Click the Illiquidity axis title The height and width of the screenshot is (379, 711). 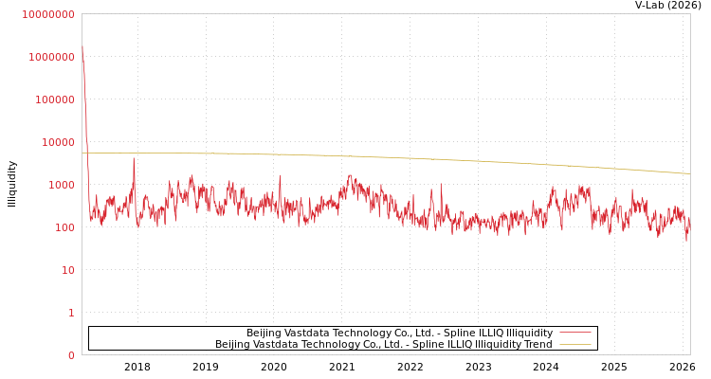pyautogui.click(x=11, y=184)
